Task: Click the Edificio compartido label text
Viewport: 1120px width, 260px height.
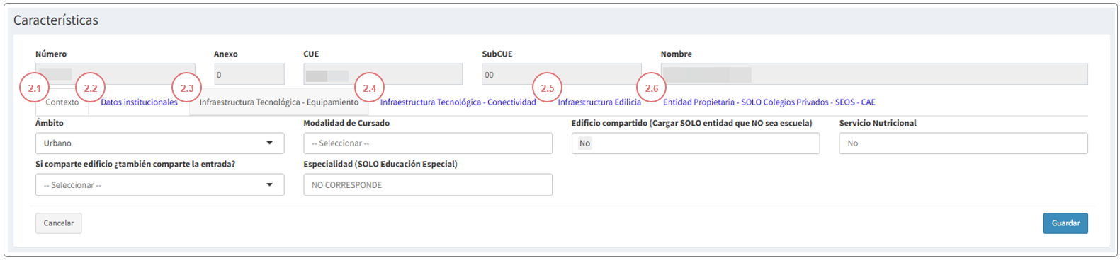Action: (692, 124)
